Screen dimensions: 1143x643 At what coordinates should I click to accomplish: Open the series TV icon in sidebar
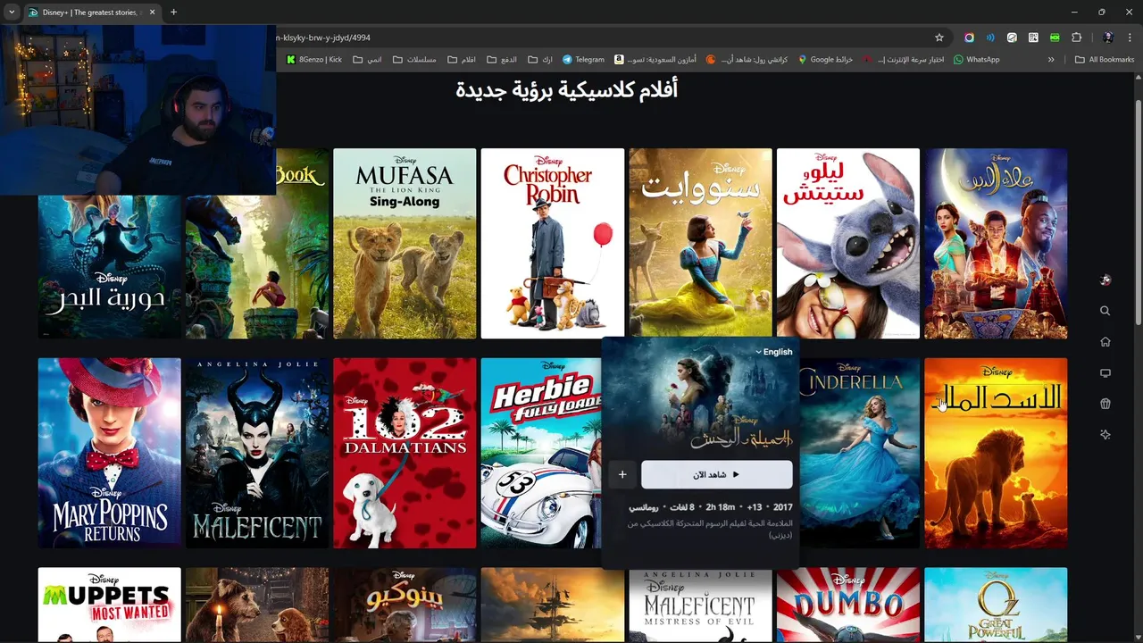pyautogui.click(x=1105, y=373)
